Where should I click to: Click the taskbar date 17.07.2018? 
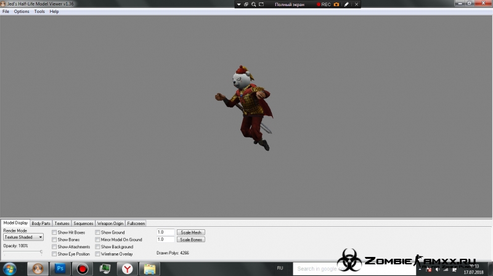[473, 272]
